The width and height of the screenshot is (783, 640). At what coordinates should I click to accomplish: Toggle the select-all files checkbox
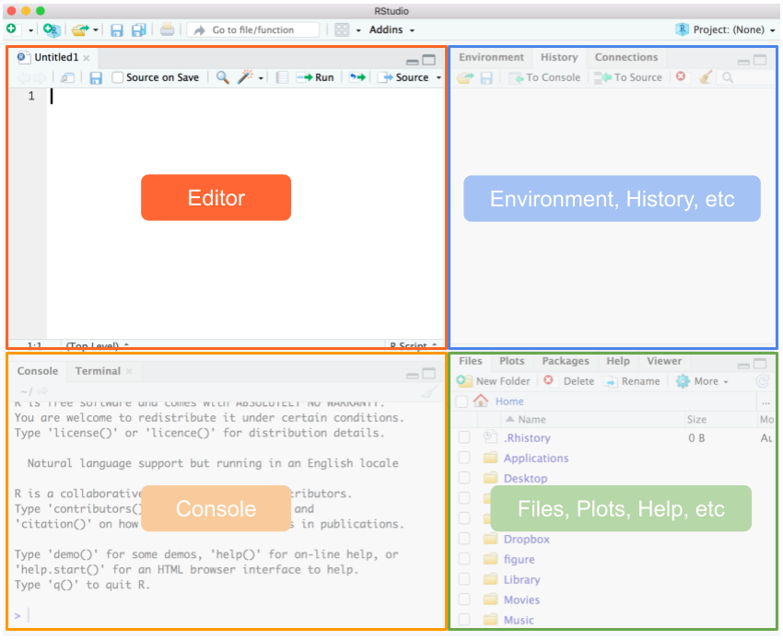pos(462,401)
